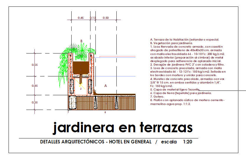Select the 0.13 dimension label
The width and height of the screenshot is (246, 159).
(x=93, y=18)
